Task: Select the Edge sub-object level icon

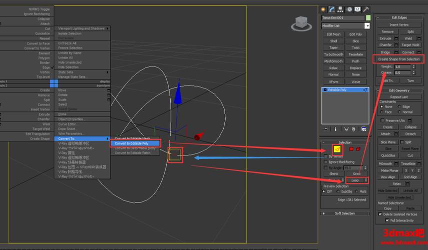Action: [338, 149]
